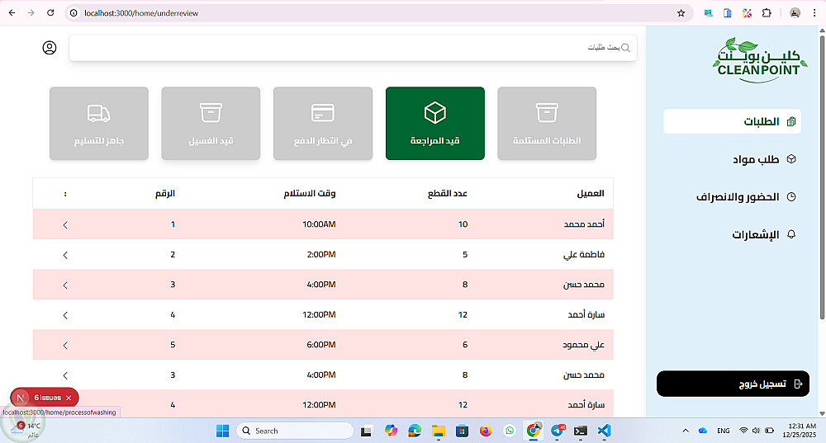Open الطلبات in the sidebar
The height and width of the screenshot is (443, 826).
point(732,121)
